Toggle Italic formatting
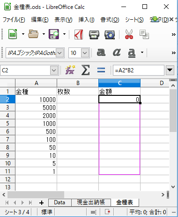Viewport: 178px width, 217px height. click(x=117, y=53)
